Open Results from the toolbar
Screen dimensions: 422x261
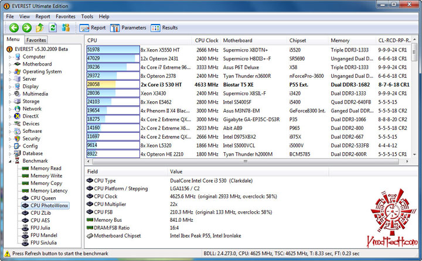click(164, 28)
